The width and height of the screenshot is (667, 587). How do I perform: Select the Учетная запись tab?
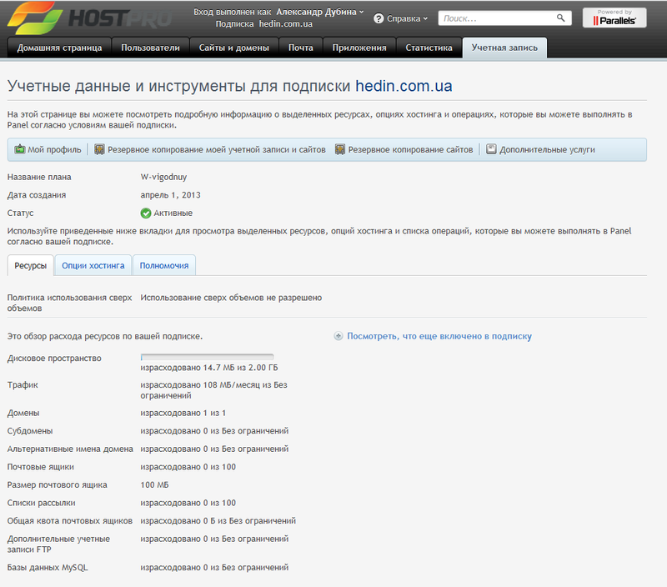[504, 48]
